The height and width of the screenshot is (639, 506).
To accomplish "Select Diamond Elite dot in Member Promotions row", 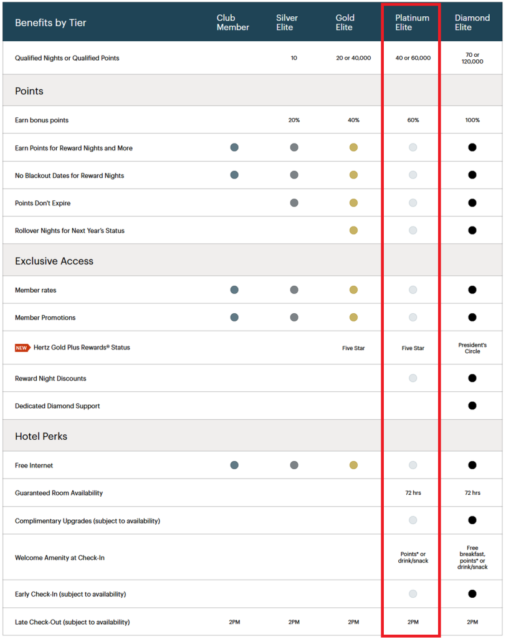I will tap(472, 317).
